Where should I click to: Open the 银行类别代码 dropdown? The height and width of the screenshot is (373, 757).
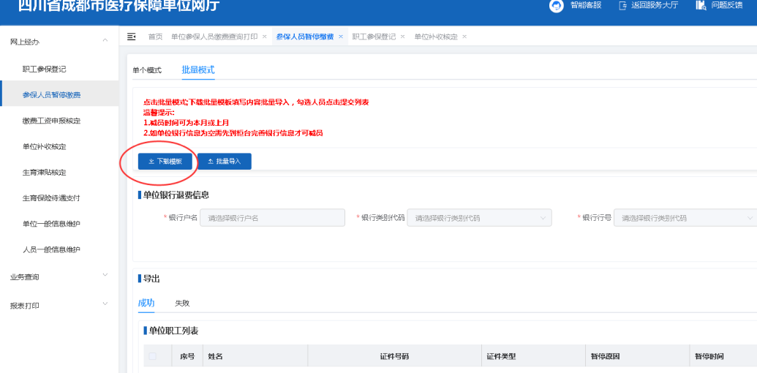click(479, 218)
